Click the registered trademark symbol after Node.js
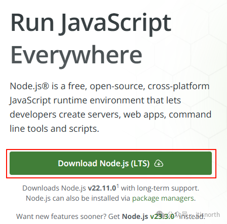Image resolution: width=227 pixels, height=224 pixels. pyautogui.click(x=45, y=86)
